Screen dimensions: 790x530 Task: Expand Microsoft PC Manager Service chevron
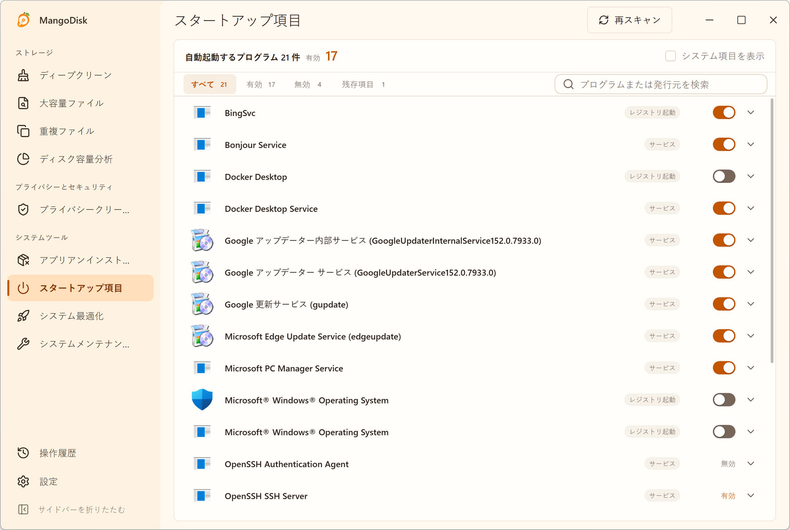point(751,368)
